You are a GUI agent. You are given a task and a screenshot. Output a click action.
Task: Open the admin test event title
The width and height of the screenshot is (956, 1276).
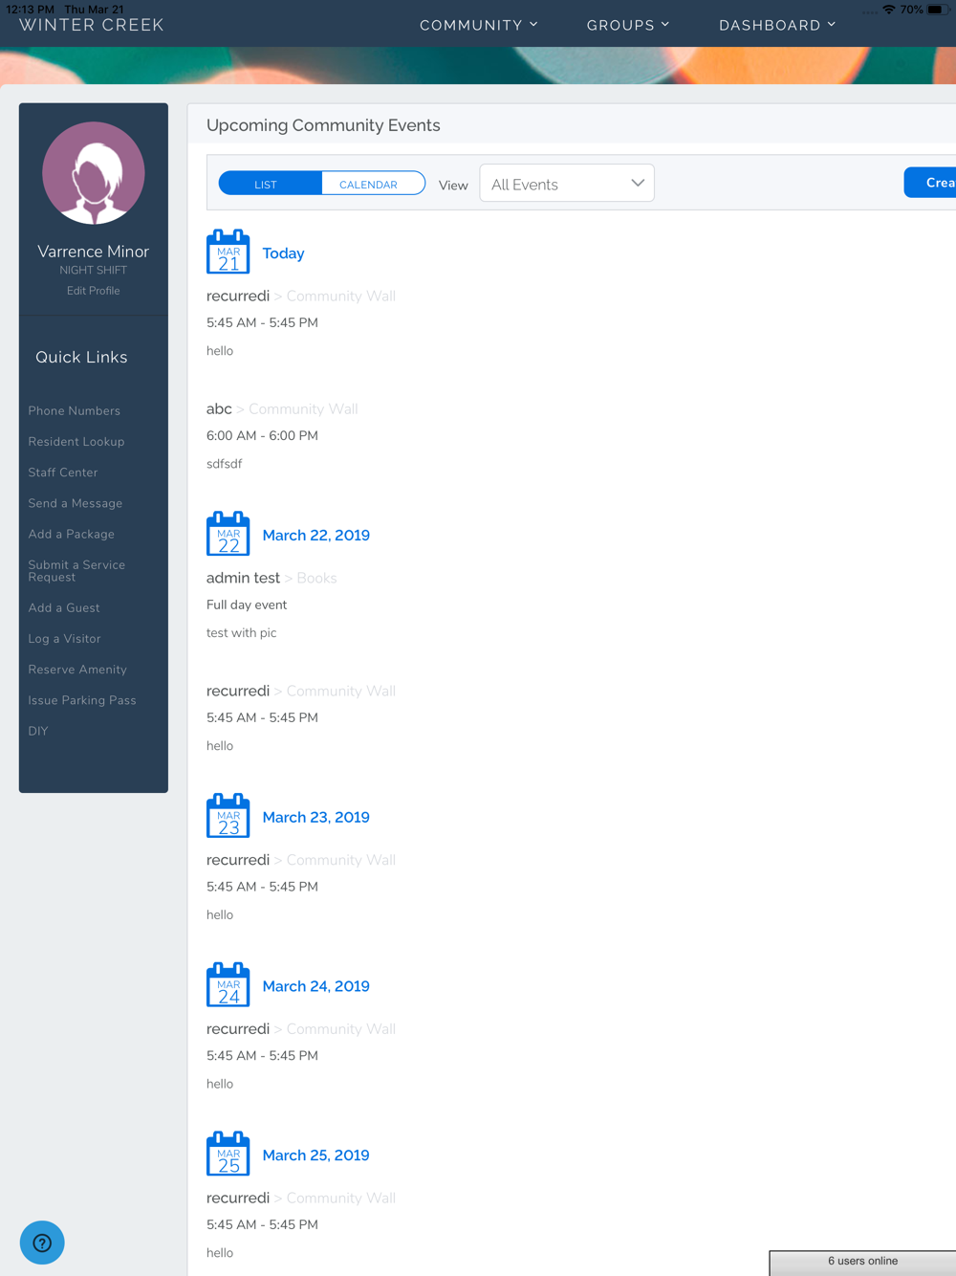pos(243,578)
